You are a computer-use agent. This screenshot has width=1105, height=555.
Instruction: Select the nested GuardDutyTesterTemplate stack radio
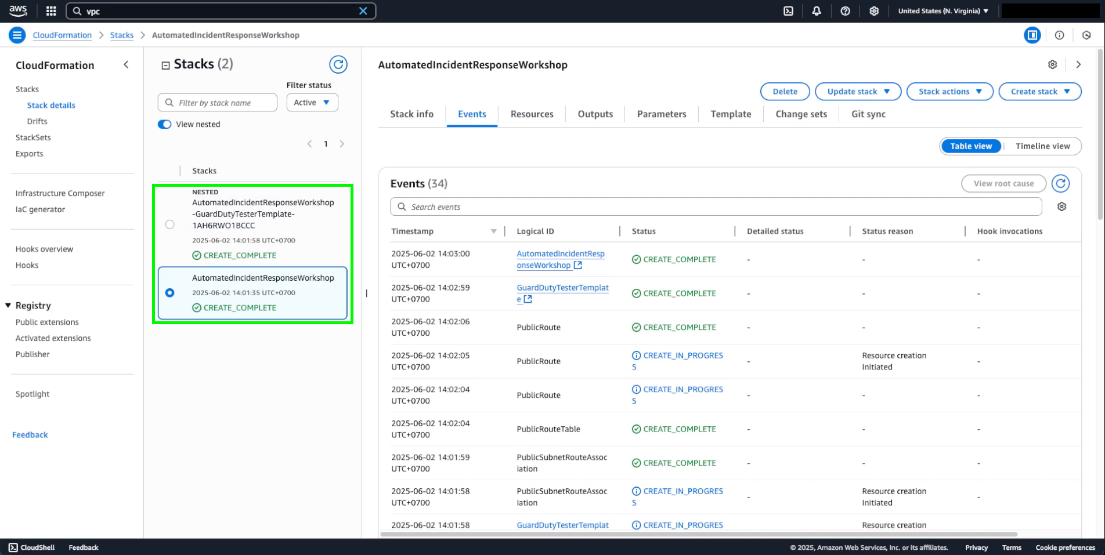point(169,224)
